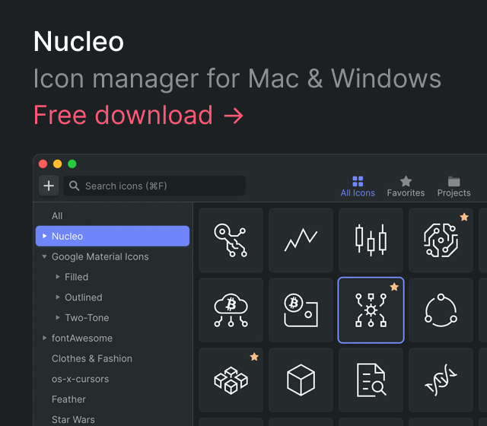
Task: Select the candlestick chart icon
Action: point(371,240)
